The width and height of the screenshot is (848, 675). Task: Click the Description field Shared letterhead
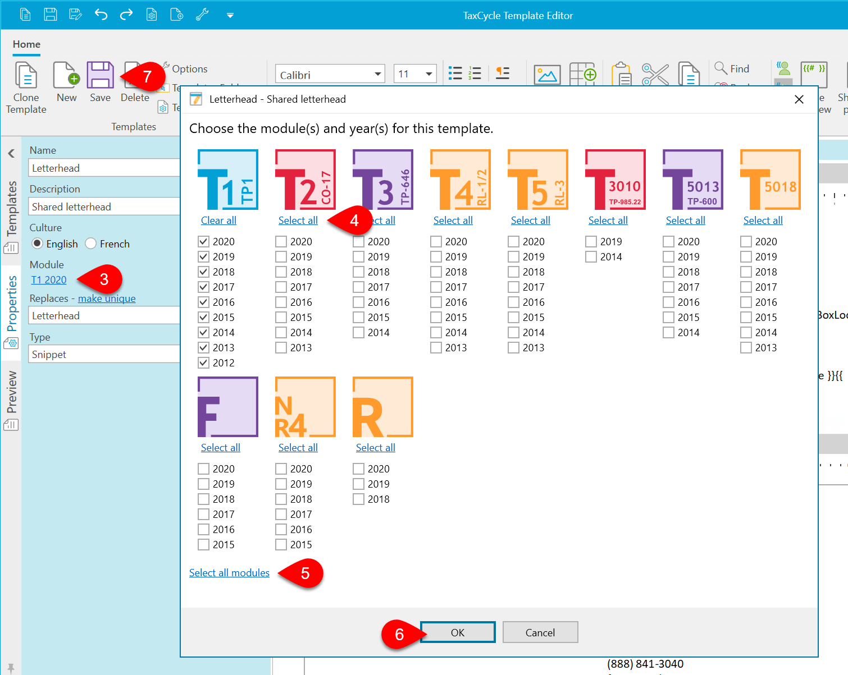pos(104,206)
